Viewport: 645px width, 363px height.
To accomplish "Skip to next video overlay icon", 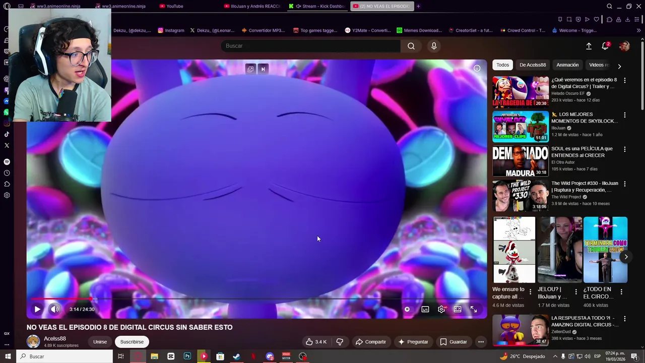I will [263, 69].
